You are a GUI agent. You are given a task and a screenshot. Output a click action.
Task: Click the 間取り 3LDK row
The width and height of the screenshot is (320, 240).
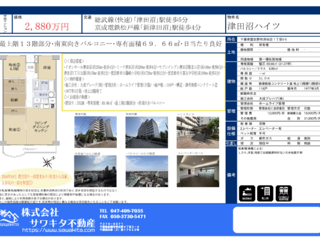279,78
